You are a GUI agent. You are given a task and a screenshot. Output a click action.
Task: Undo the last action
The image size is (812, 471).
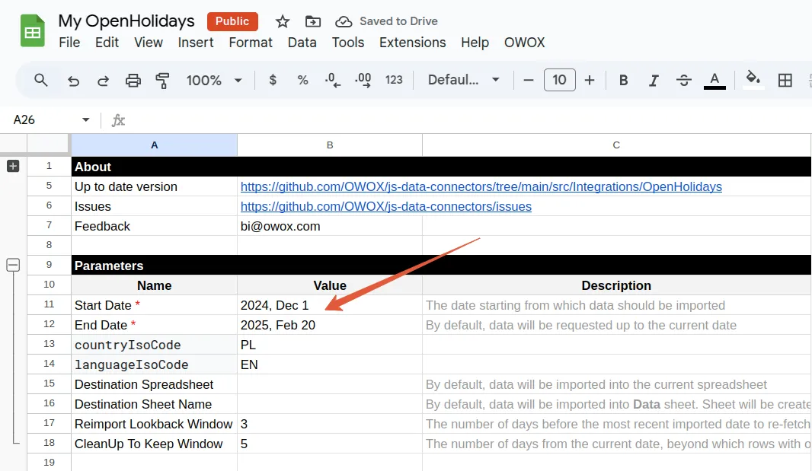74,80
